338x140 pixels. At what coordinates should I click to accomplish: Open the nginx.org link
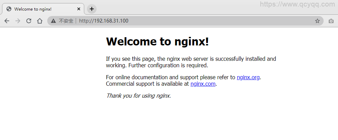[248, 77]
